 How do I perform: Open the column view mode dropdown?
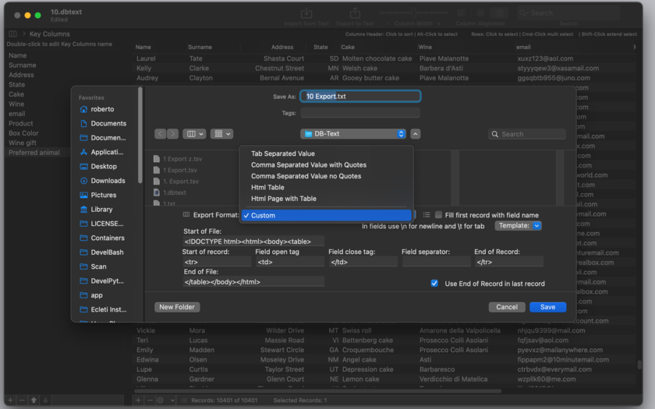194,134
